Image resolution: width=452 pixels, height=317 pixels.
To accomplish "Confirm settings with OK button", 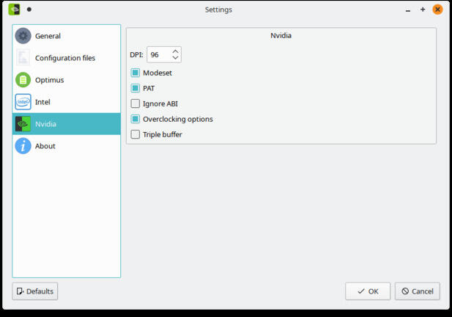I will click(368, 291).
